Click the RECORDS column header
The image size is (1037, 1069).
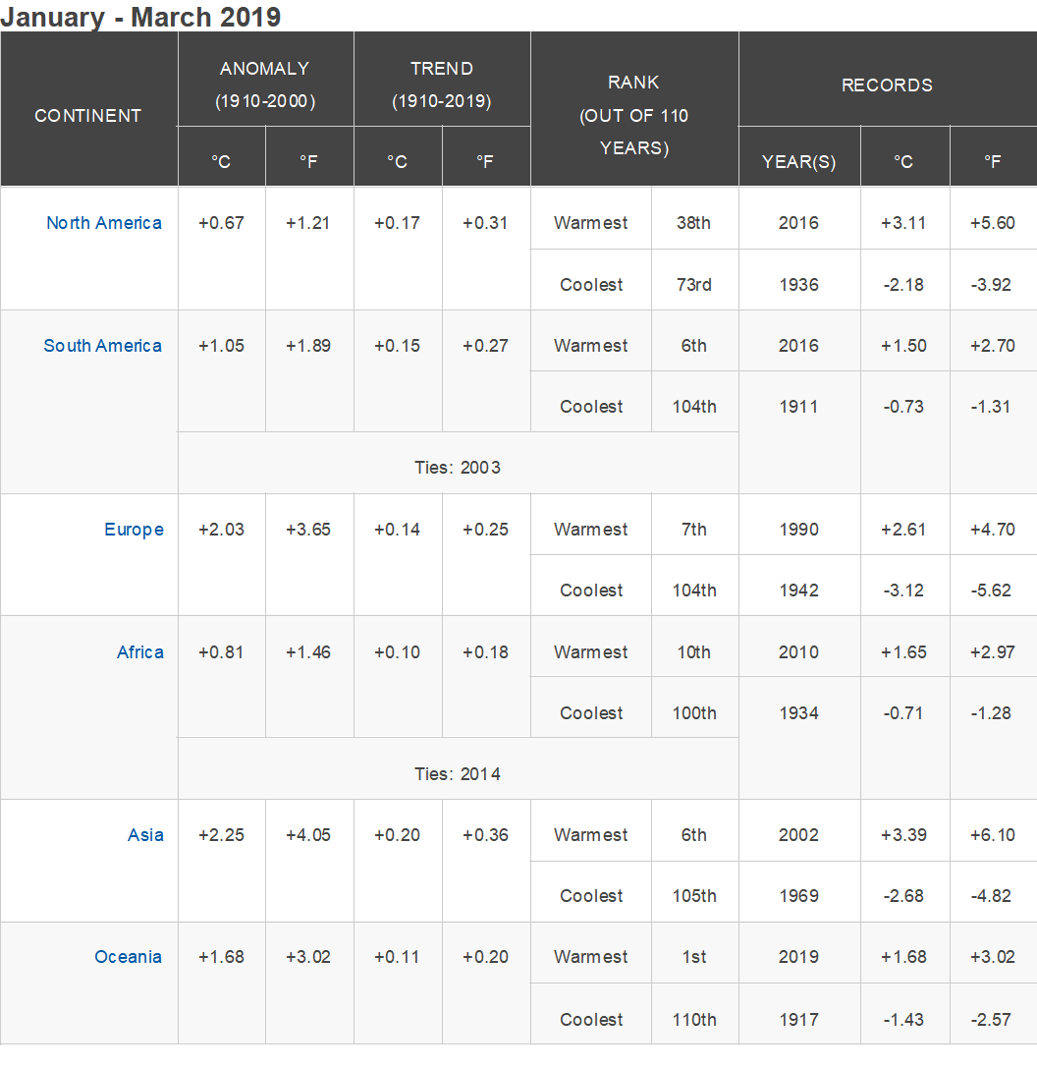point(887,85)
